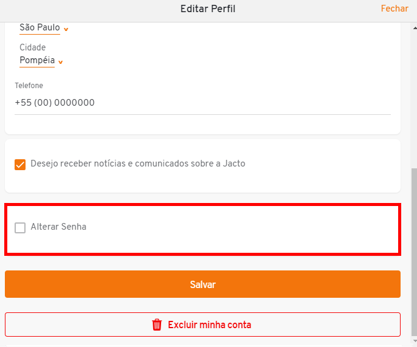Click the scrollbar down arrow
Image resolution: width=417 pixels, height=347 pixels.
tap(415, 341)
